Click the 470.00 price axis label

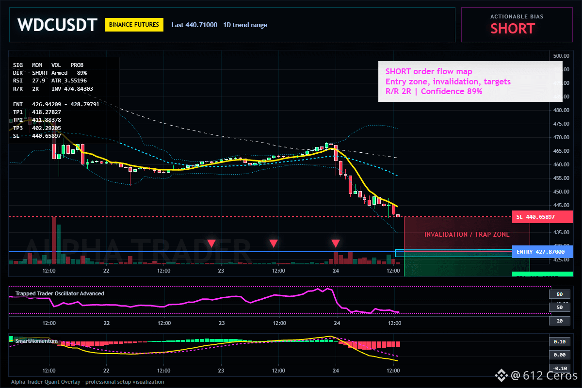pyautogui.click(x=561, y=137)
